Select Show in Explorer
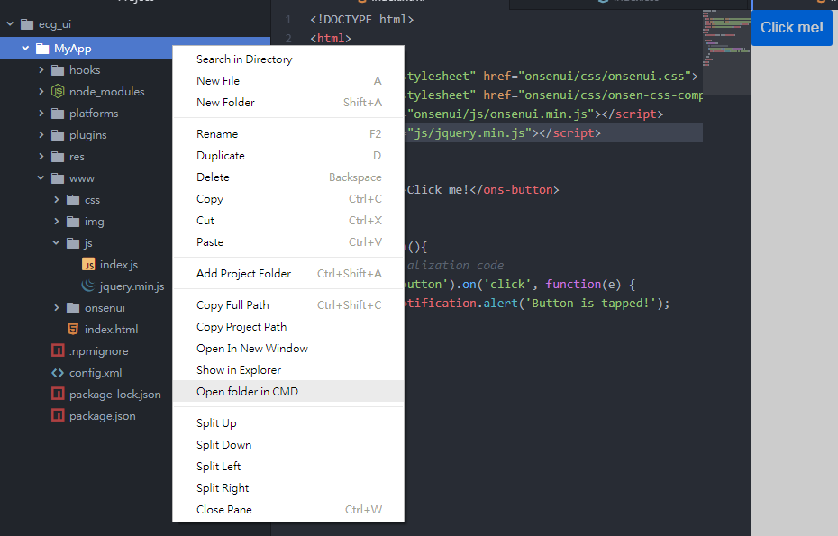The width and height of the screenshot is (838, 536). coord(288,370)
